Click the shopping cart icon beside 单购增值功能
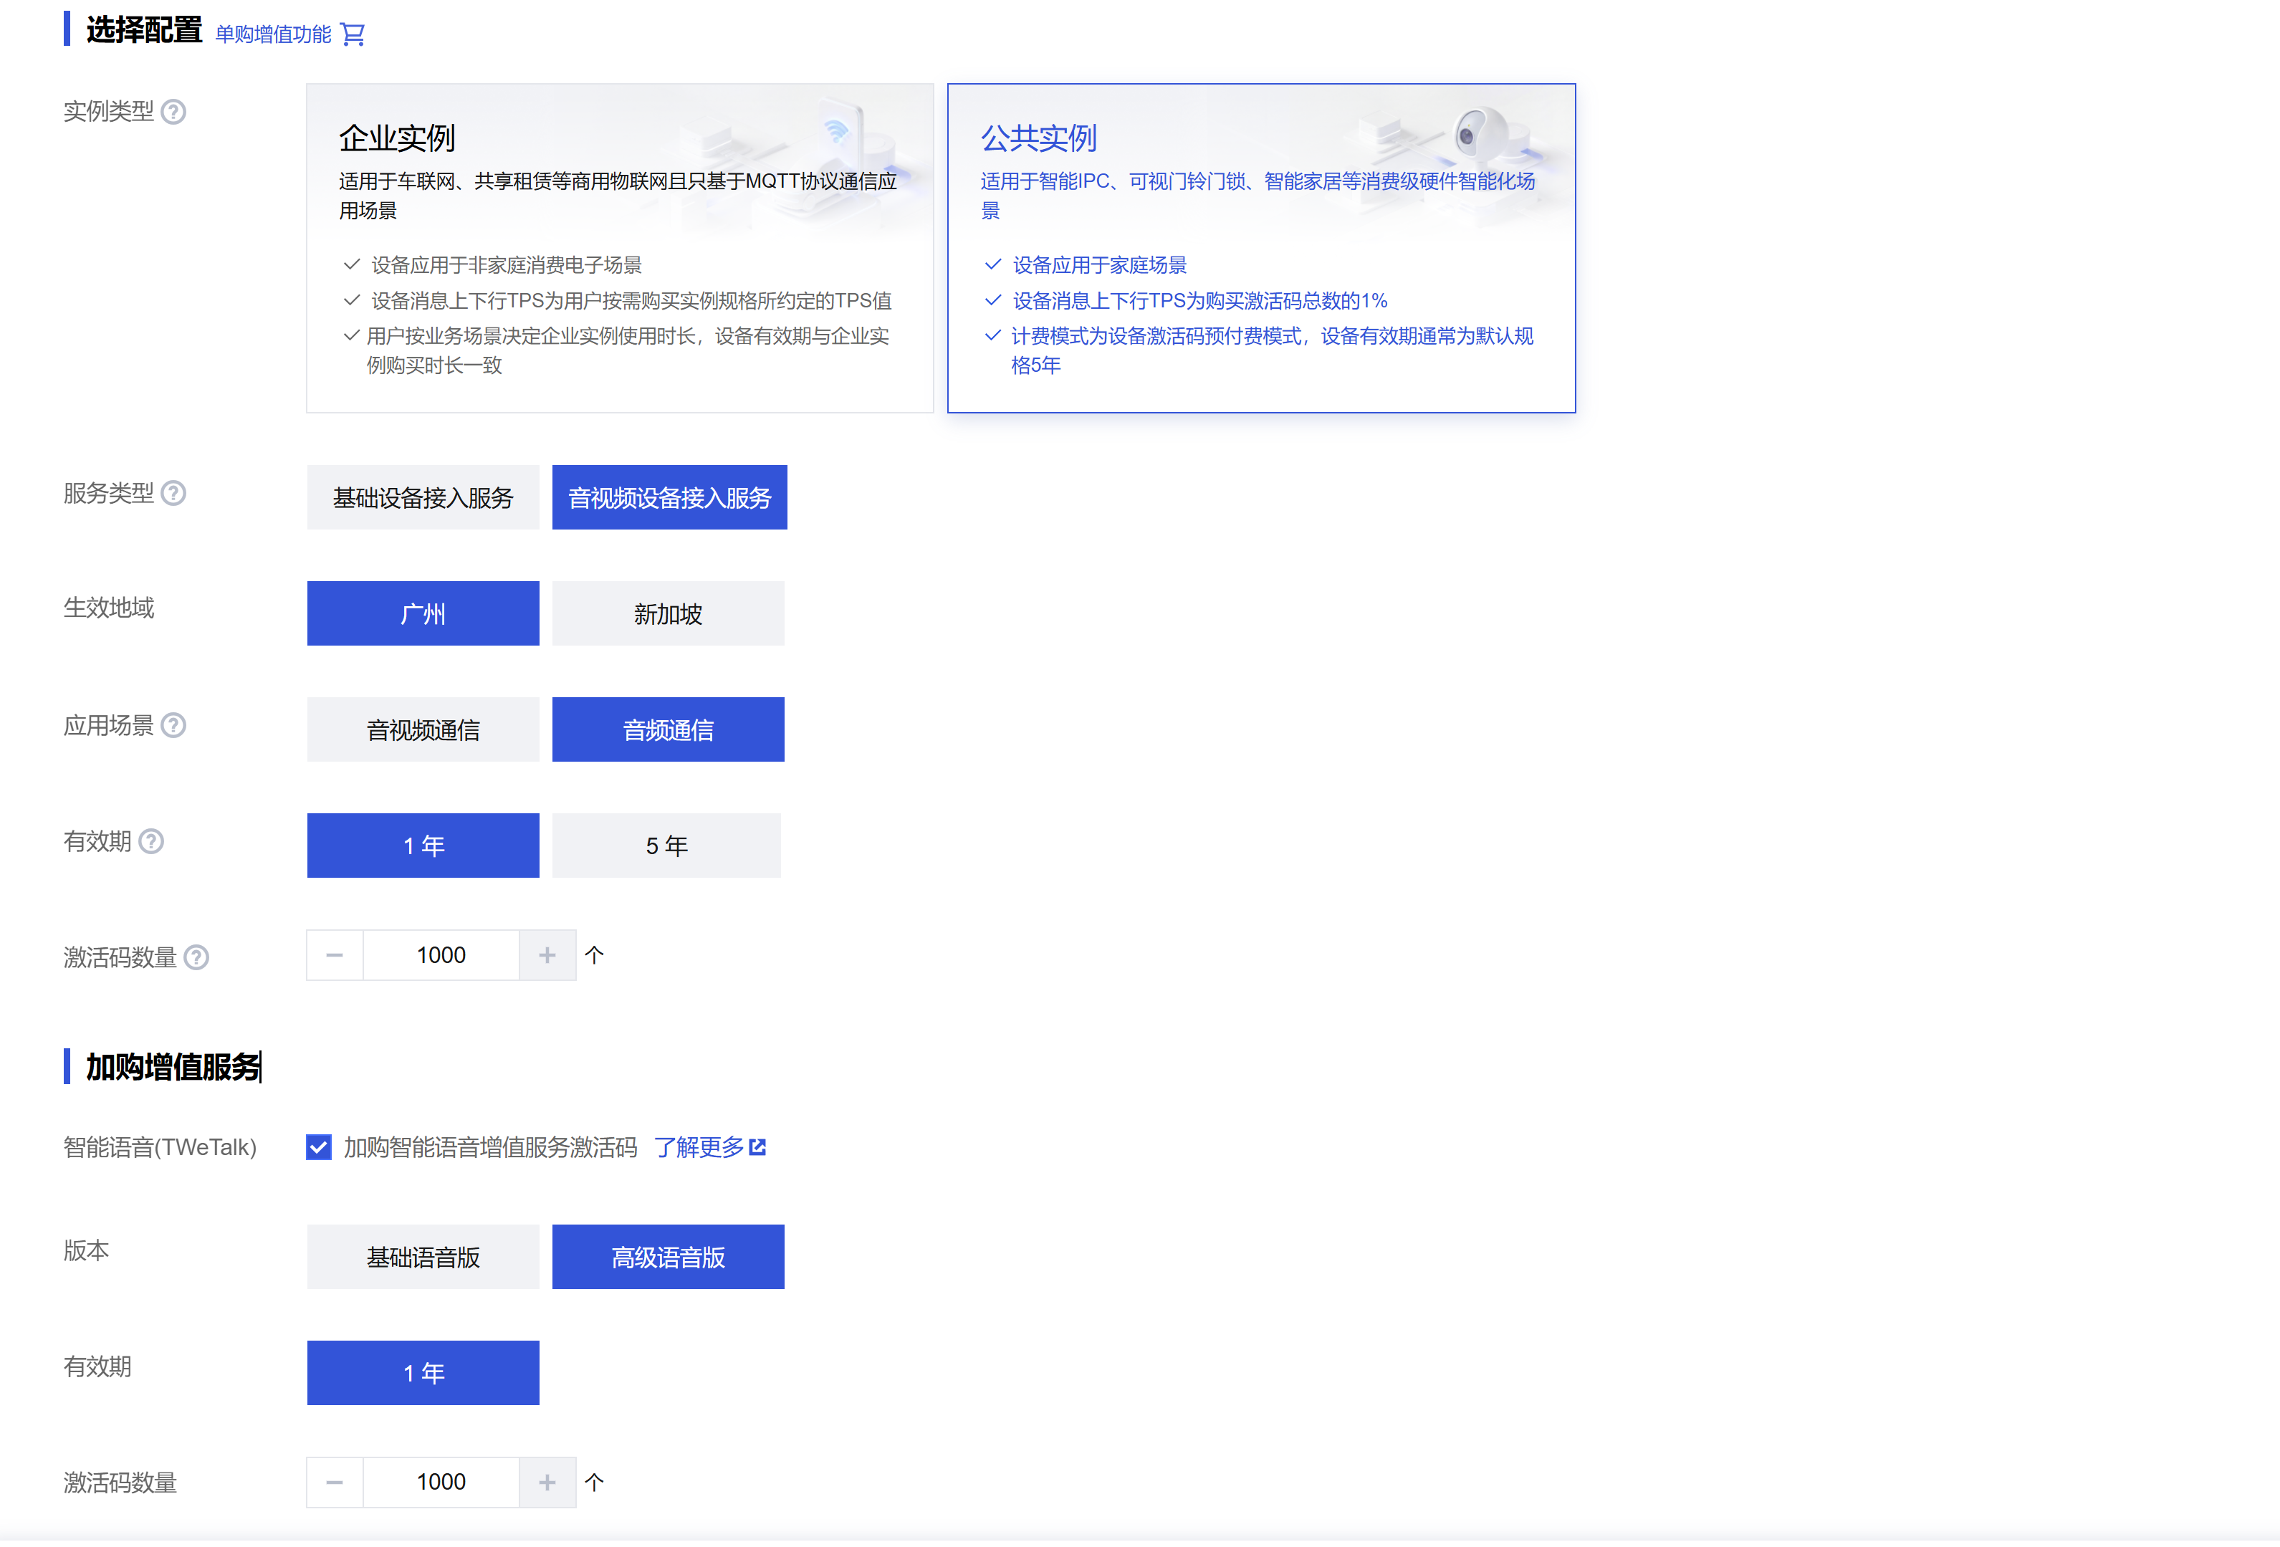The height and width of the screenshot is (1547, 2280). (353, 34)
